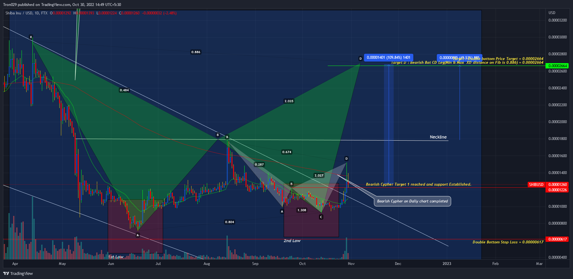
Task: Click the 0.804 ratio label
Action: (230, 222)
